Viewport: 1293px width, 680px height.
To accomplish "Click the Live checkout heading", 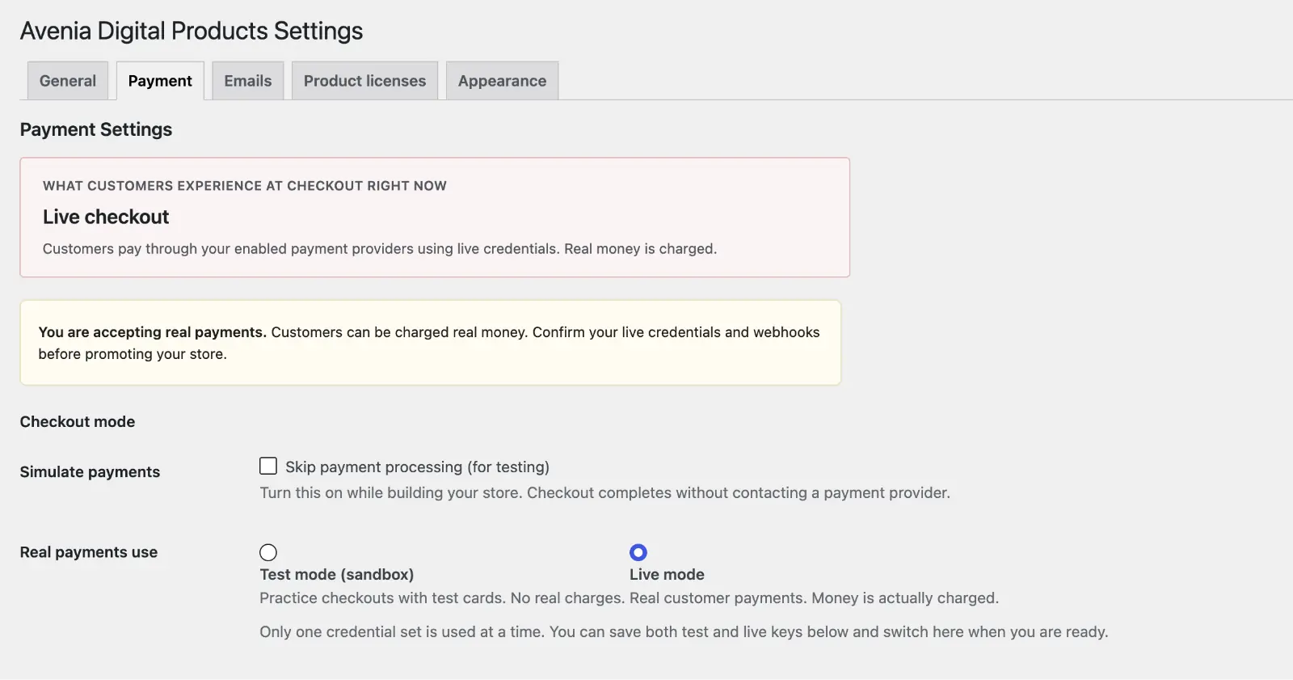I will pyautogui.click(x=106, y=217).
